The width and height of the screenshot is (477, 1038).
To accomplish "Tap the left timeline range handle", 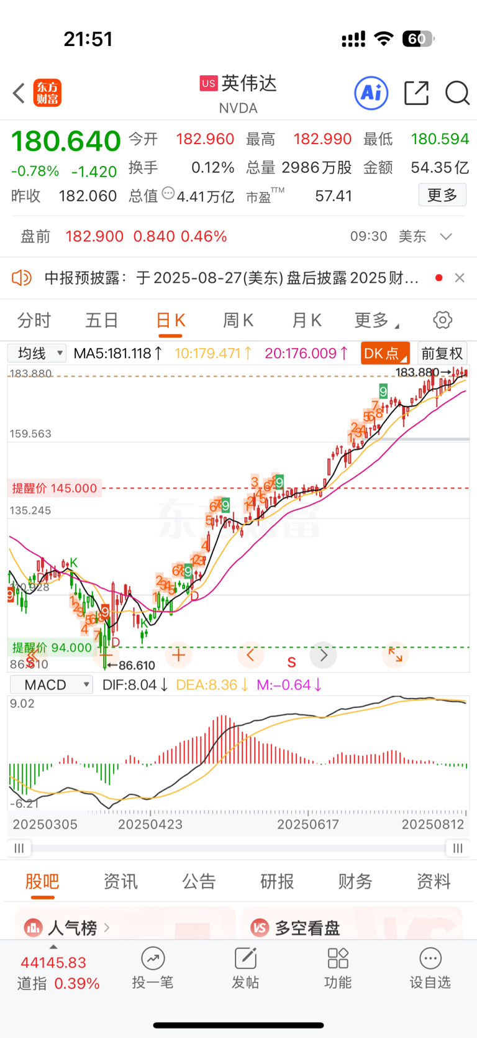I will [19, 848].
